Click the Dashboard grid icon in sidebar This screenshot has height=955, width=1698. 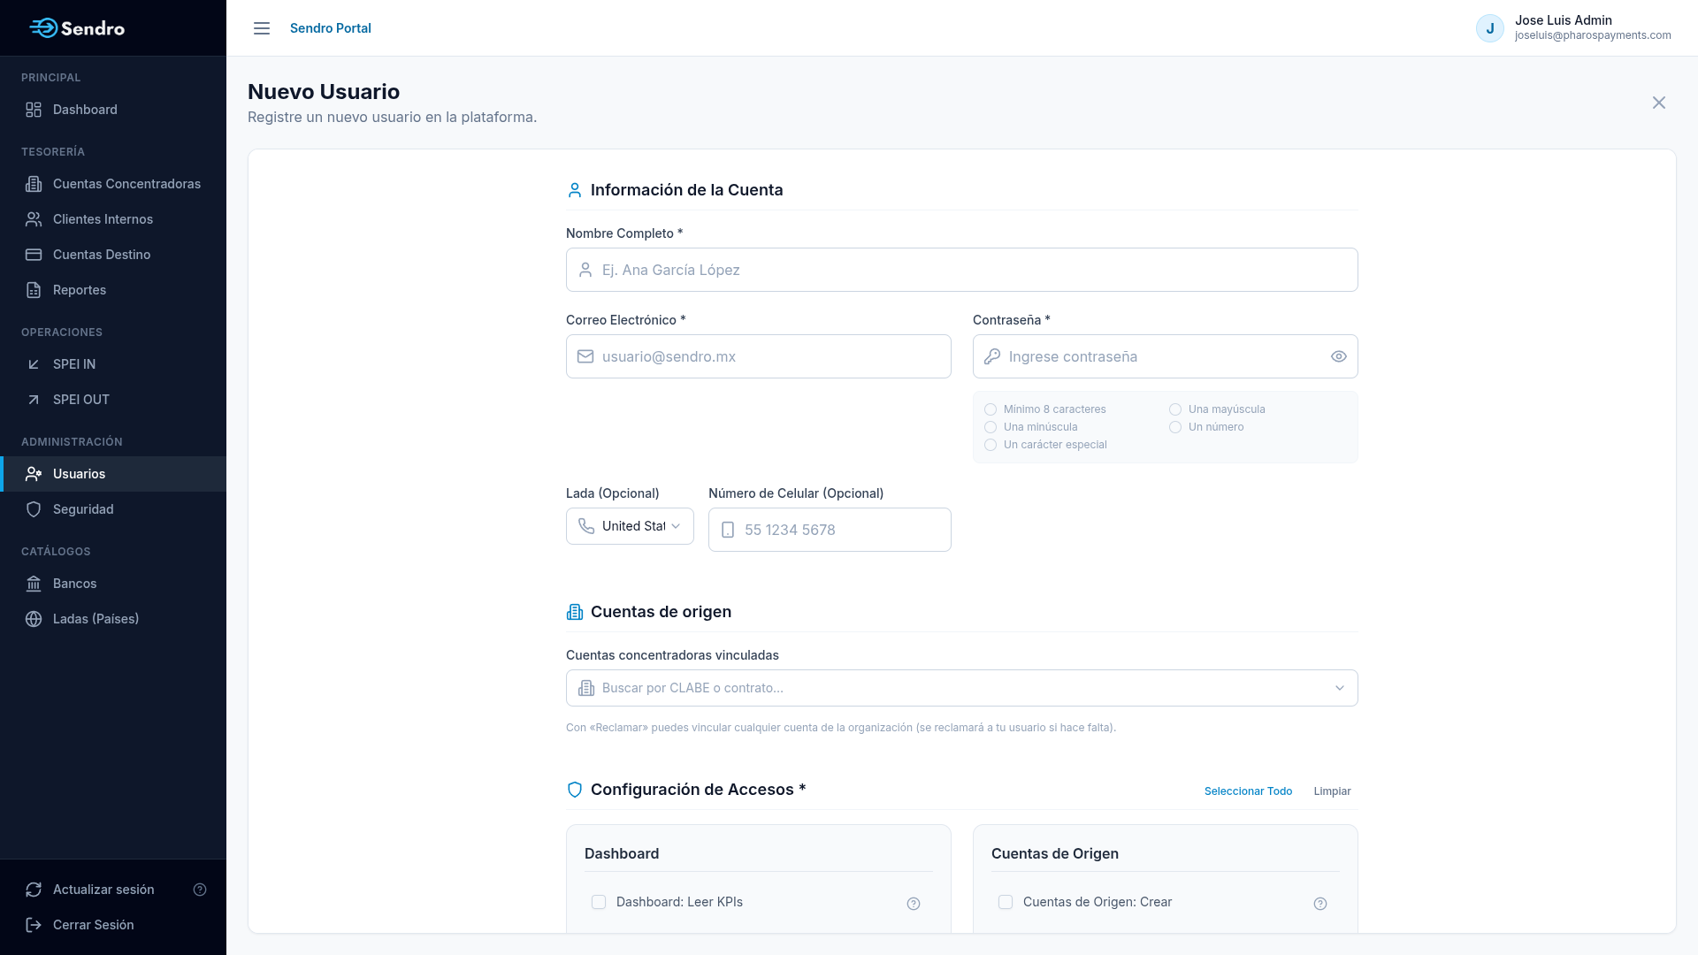34,110
